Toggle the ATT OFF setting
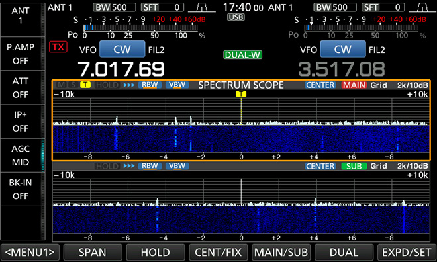437x262 pixels. pyautogui.click(x=21, y=88)
